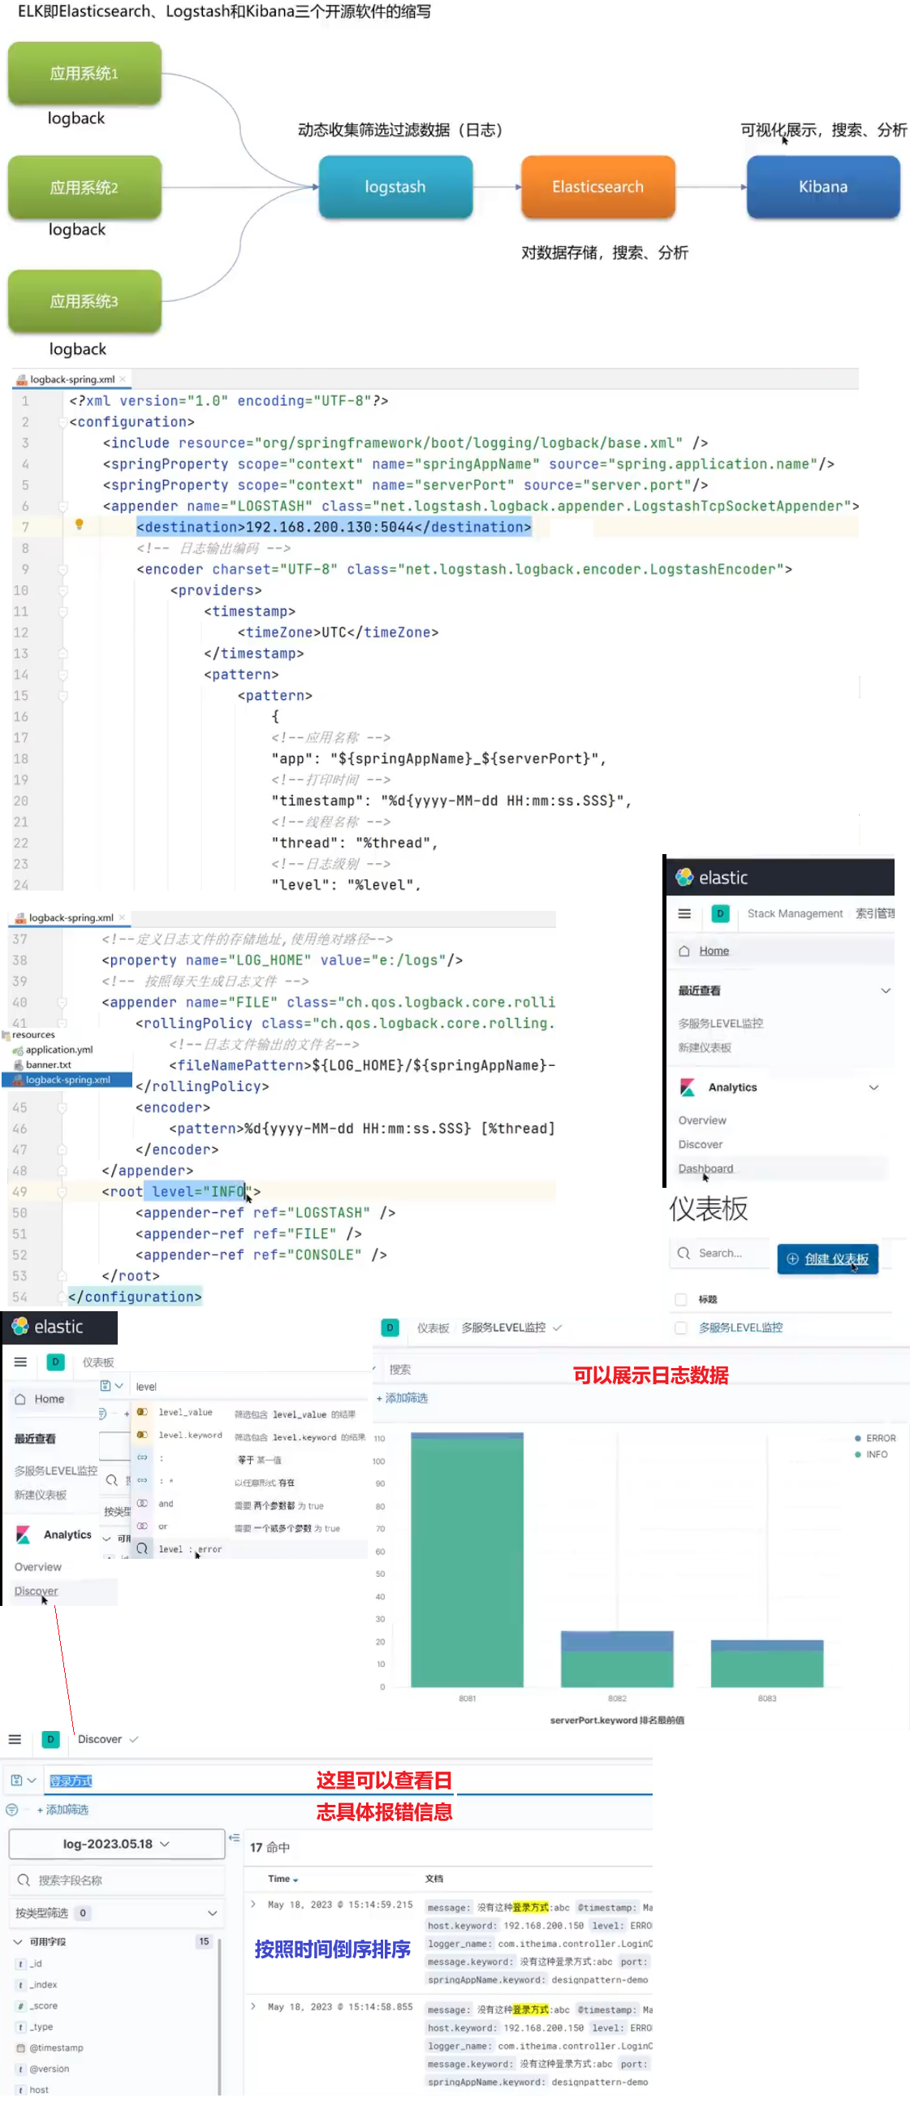Open the saved query icon beside the level query box
The width and height of the screenshot is (910, 2102).
(x=110, y=1386)
